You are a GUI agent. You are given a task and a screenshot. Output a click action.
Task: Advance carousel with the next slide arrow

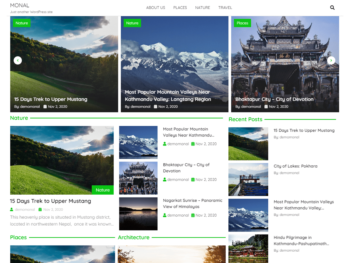point(331,60)
